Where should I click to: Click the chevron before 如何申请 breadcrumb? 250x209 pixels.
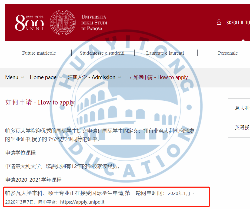(131, 78)
